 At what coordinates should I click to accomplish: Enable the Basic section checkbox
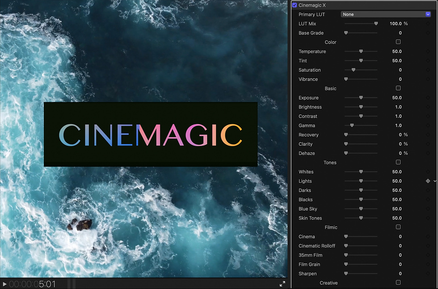click(x=398, y=88)
